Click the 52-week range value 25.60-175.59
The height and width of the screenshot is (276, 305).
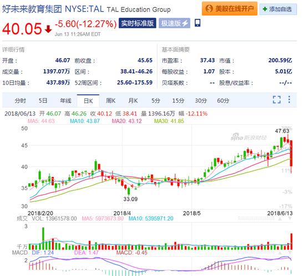135,83
